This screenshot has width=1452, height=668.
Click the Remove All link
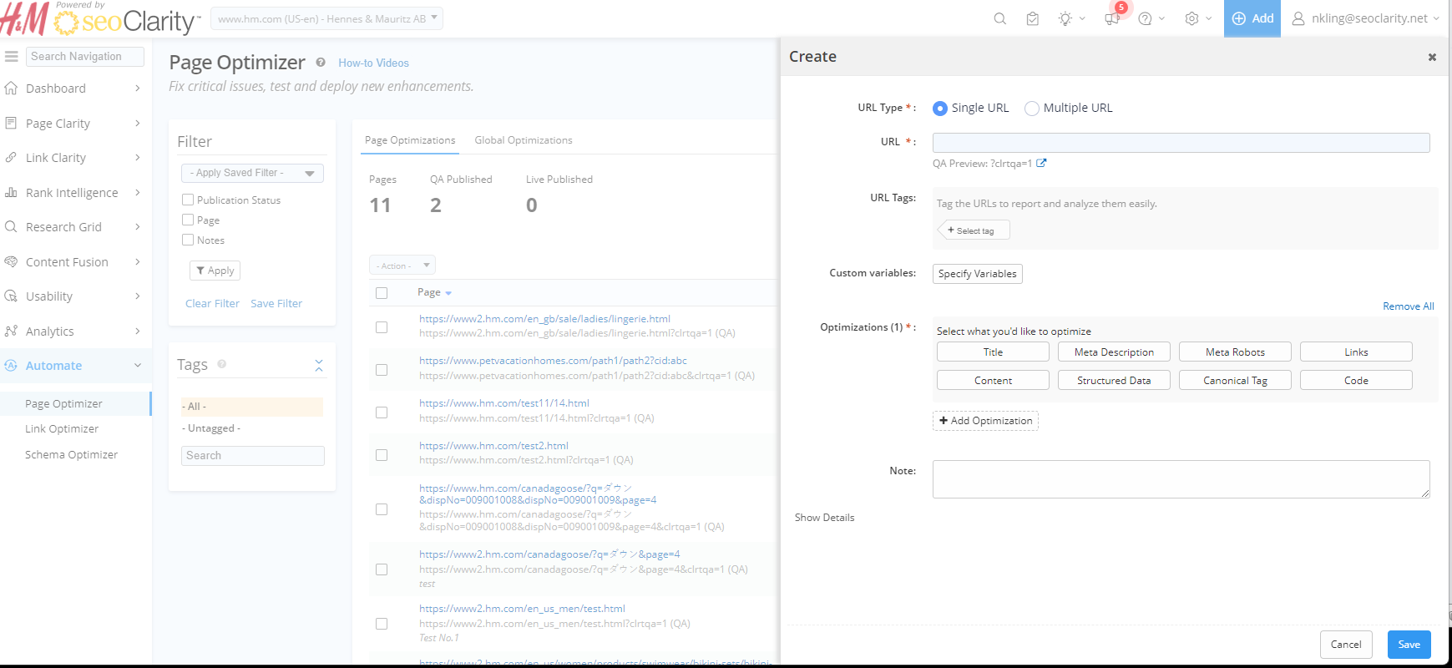tap(1408, 306)
